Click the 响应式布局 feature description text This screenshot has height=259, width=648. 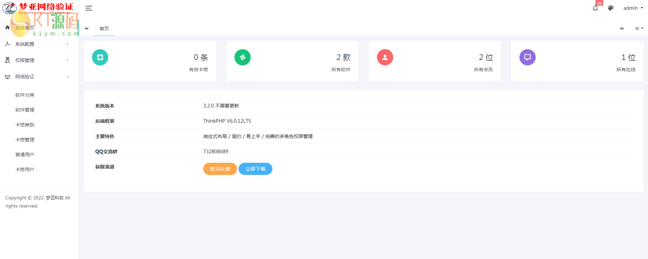pos(258,136)
